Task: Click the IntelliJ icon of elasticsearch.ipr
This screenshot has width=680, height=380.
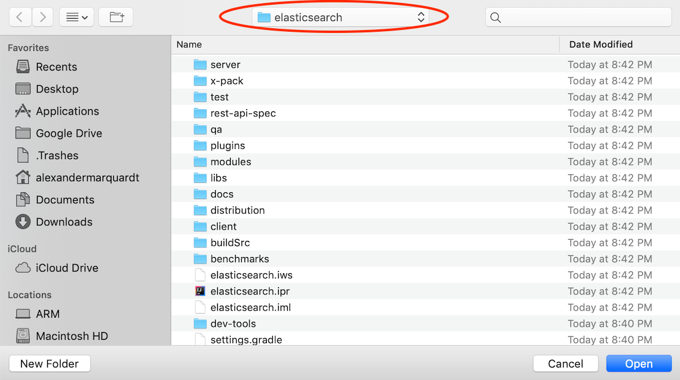Action: point(200,291)
